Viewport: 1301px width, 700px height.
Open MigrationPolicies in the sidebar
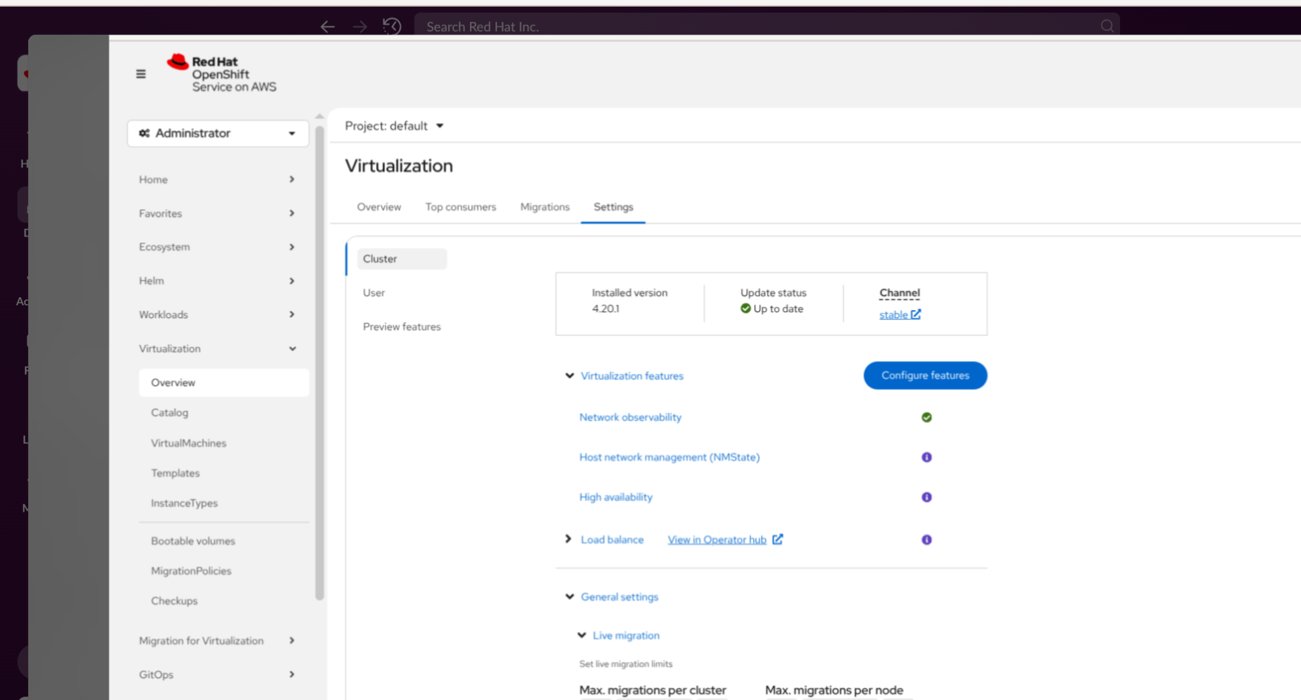click(x=191, y=571)
